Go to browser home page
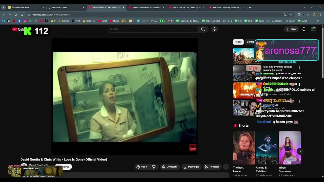The image size is (324, 182). point(22,15)
